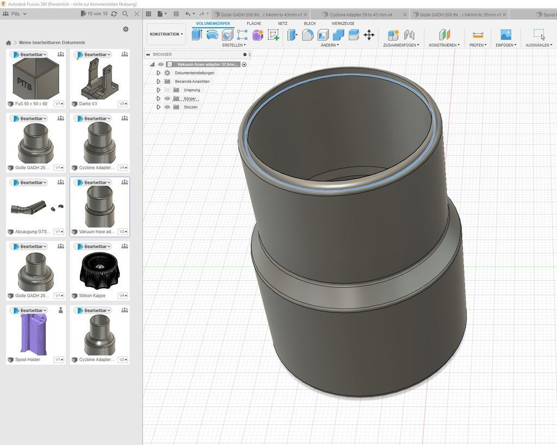Viewport: 557px width, 445px height.
Task: Expand the Dokumenteinstellungen tree node
Action: pyautogui.click(x=158, y=73)
